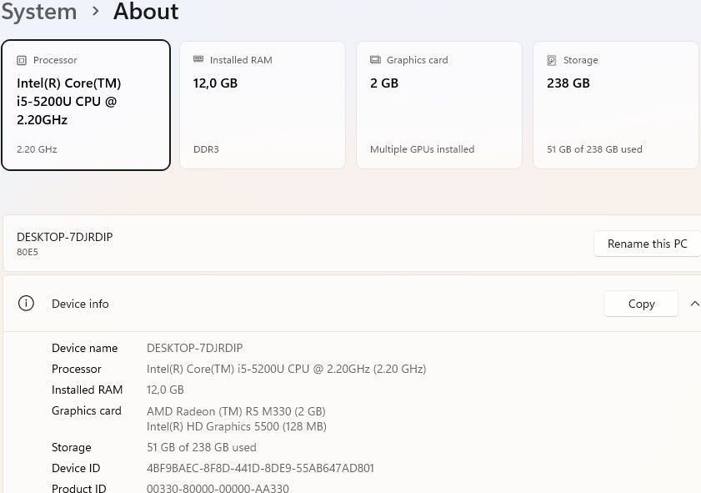Click '2 GB' value in Graphics card
Image resolution: width=701 pixels, height=493 pixels.
[384, 83]
